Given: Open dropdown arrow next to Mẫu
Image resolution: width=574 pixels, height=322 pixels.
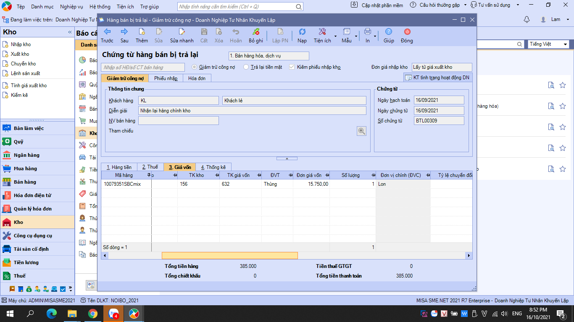Looking at the screenshot, I should pos(356,36).
